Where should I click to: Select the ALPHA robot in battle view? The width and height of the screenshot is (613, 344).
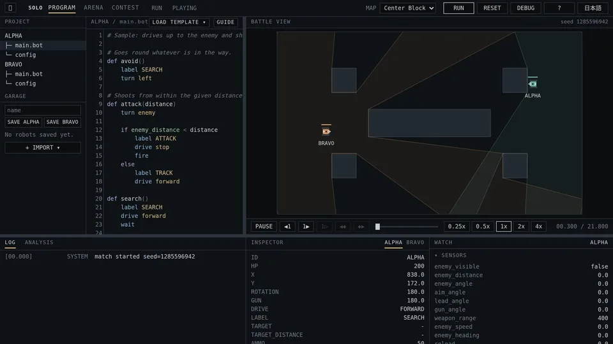pyautogui.click(x=533, y=83)
